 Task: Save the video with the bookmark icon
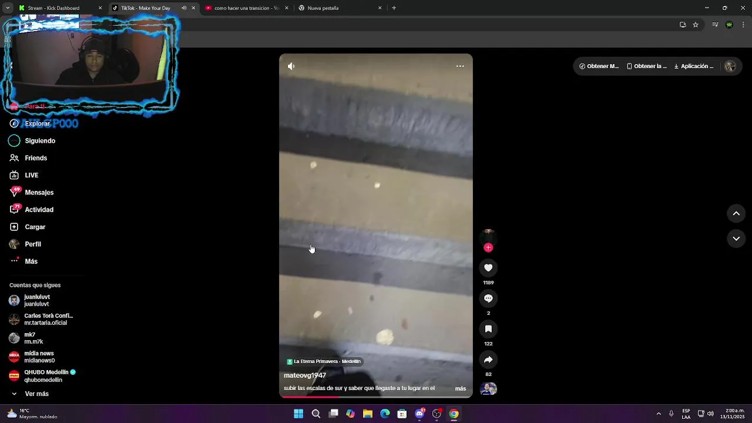click(488, 329)
